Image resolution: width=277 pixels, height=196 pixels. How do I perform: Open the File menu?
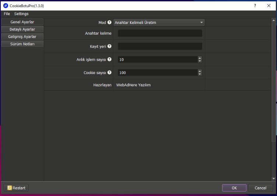tap(7, 14)
